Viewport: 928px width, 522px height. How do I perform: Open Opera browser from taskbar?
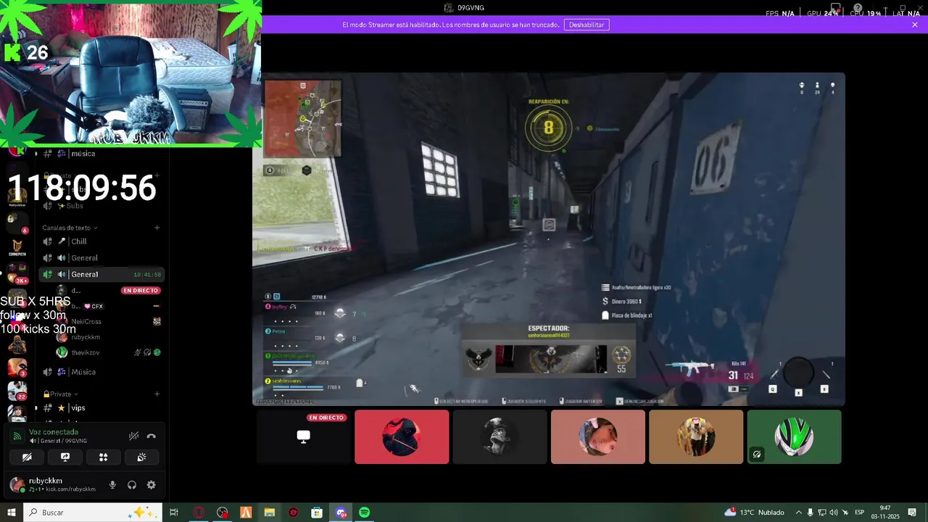[199, 513]
